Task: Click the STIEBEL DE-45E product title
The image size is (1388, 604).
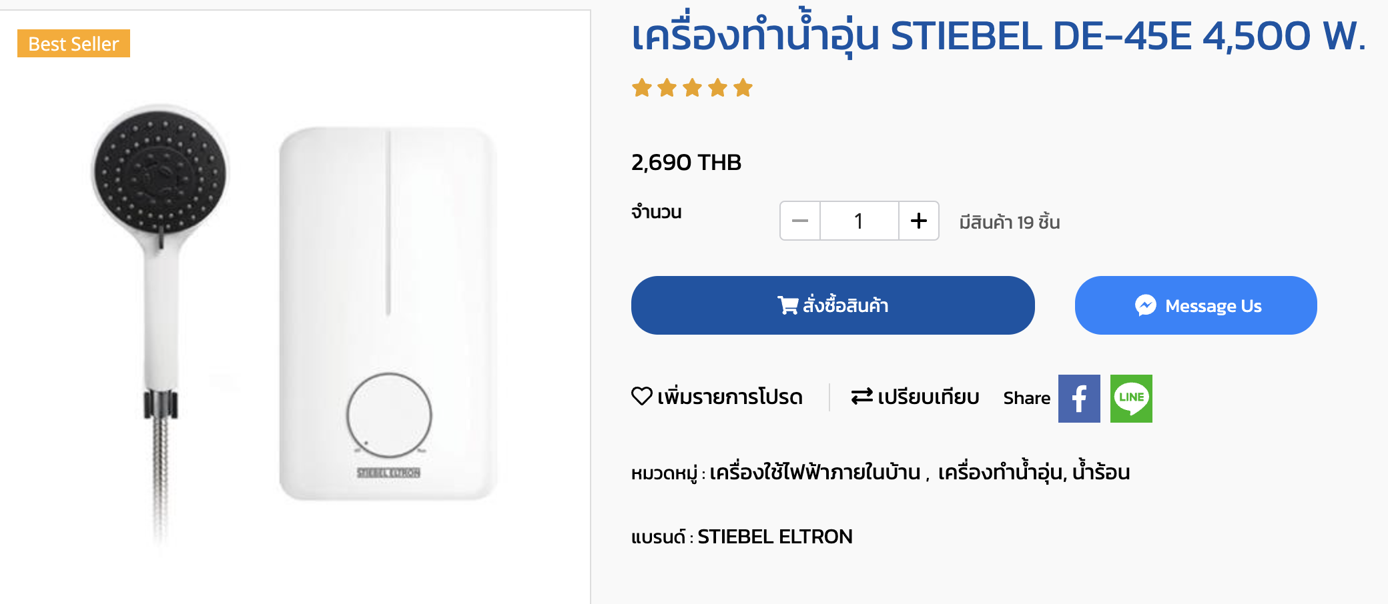Action: click(998, 36)
